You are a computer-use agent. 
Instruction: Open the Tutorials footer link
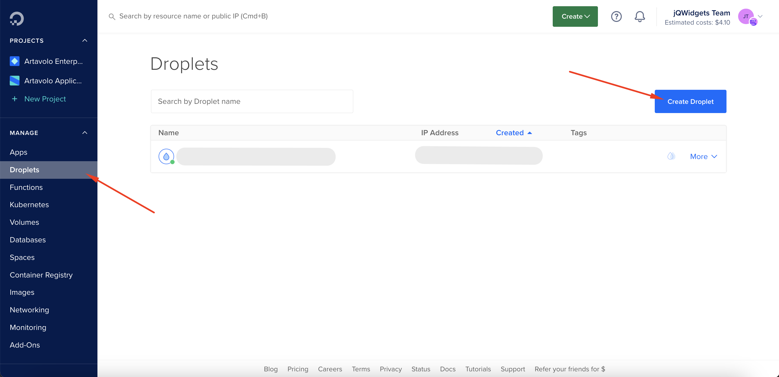pyautogui.click(x=478, y=369)
